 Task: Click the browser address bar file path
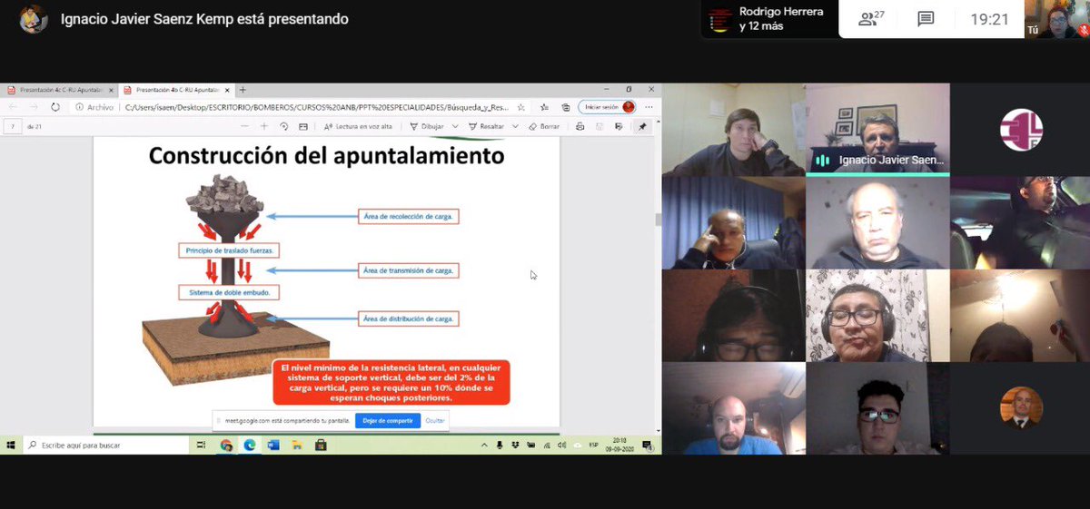tap(317, 107)
